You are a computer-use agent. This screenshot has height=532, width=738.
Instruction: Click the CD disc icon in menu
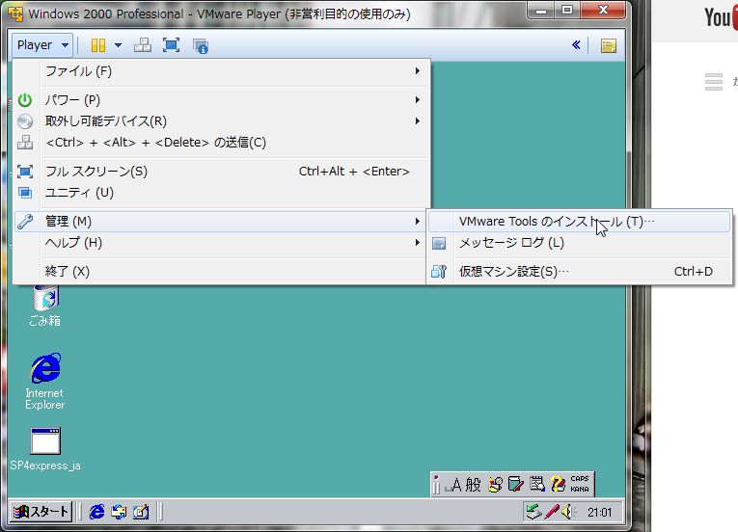click(x=25, y=121)
